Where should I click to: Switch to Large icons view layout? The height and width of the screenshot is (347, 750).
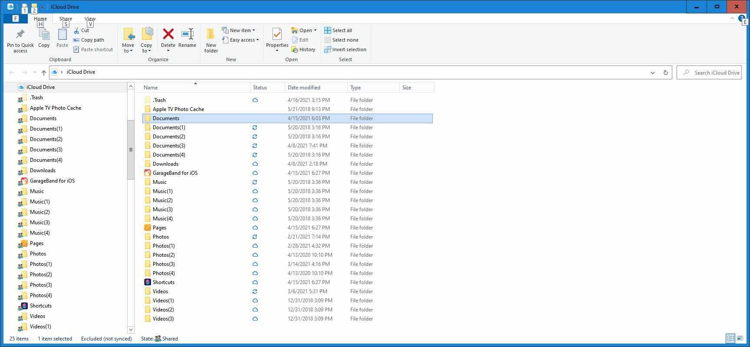[x=740, y=338]
